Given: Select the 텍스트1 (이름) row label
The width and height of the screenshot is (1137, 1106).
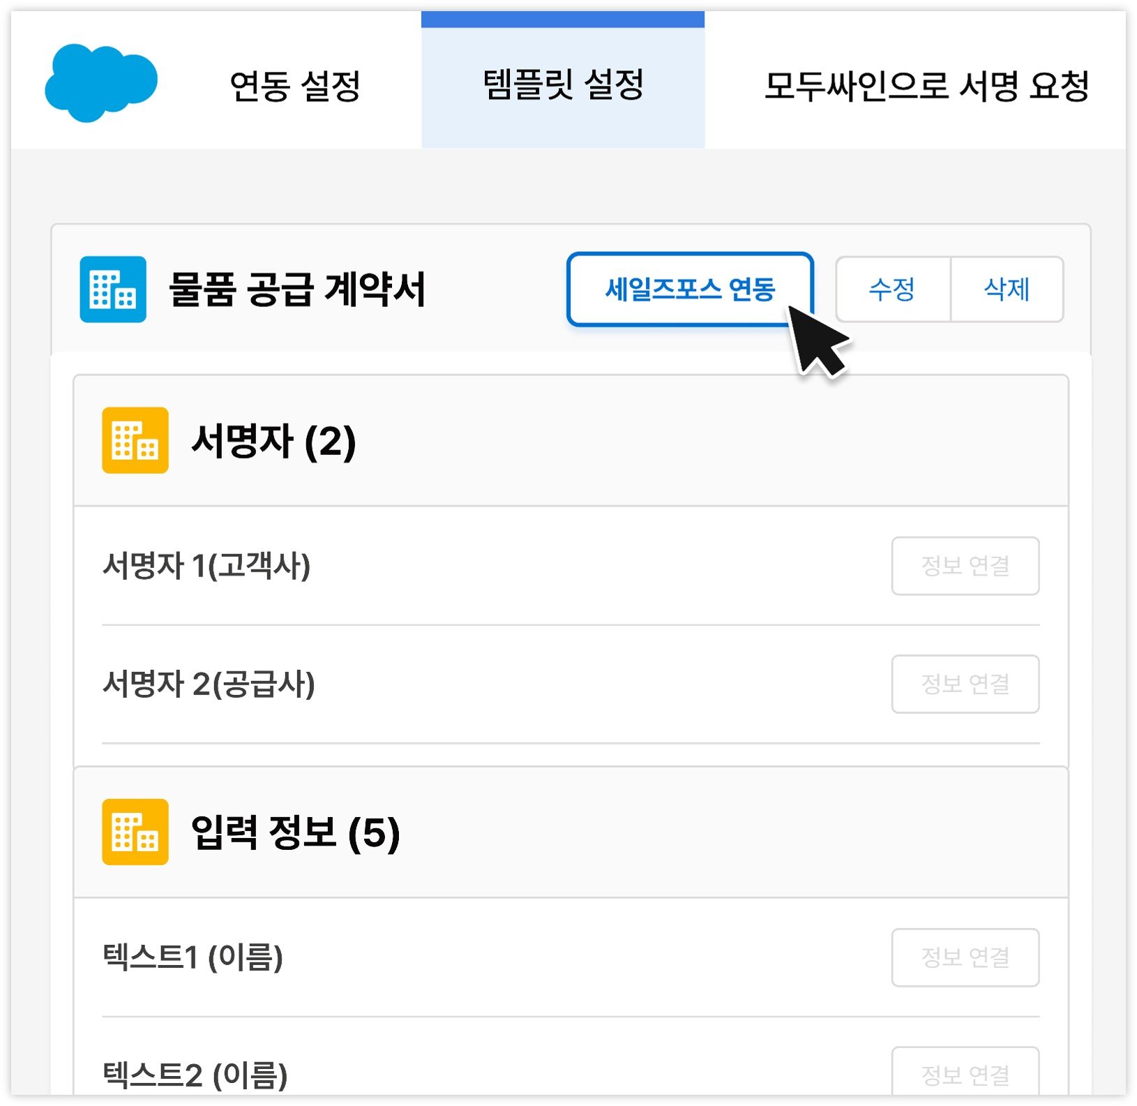Looking at the screenshot, I should [193, 957].
